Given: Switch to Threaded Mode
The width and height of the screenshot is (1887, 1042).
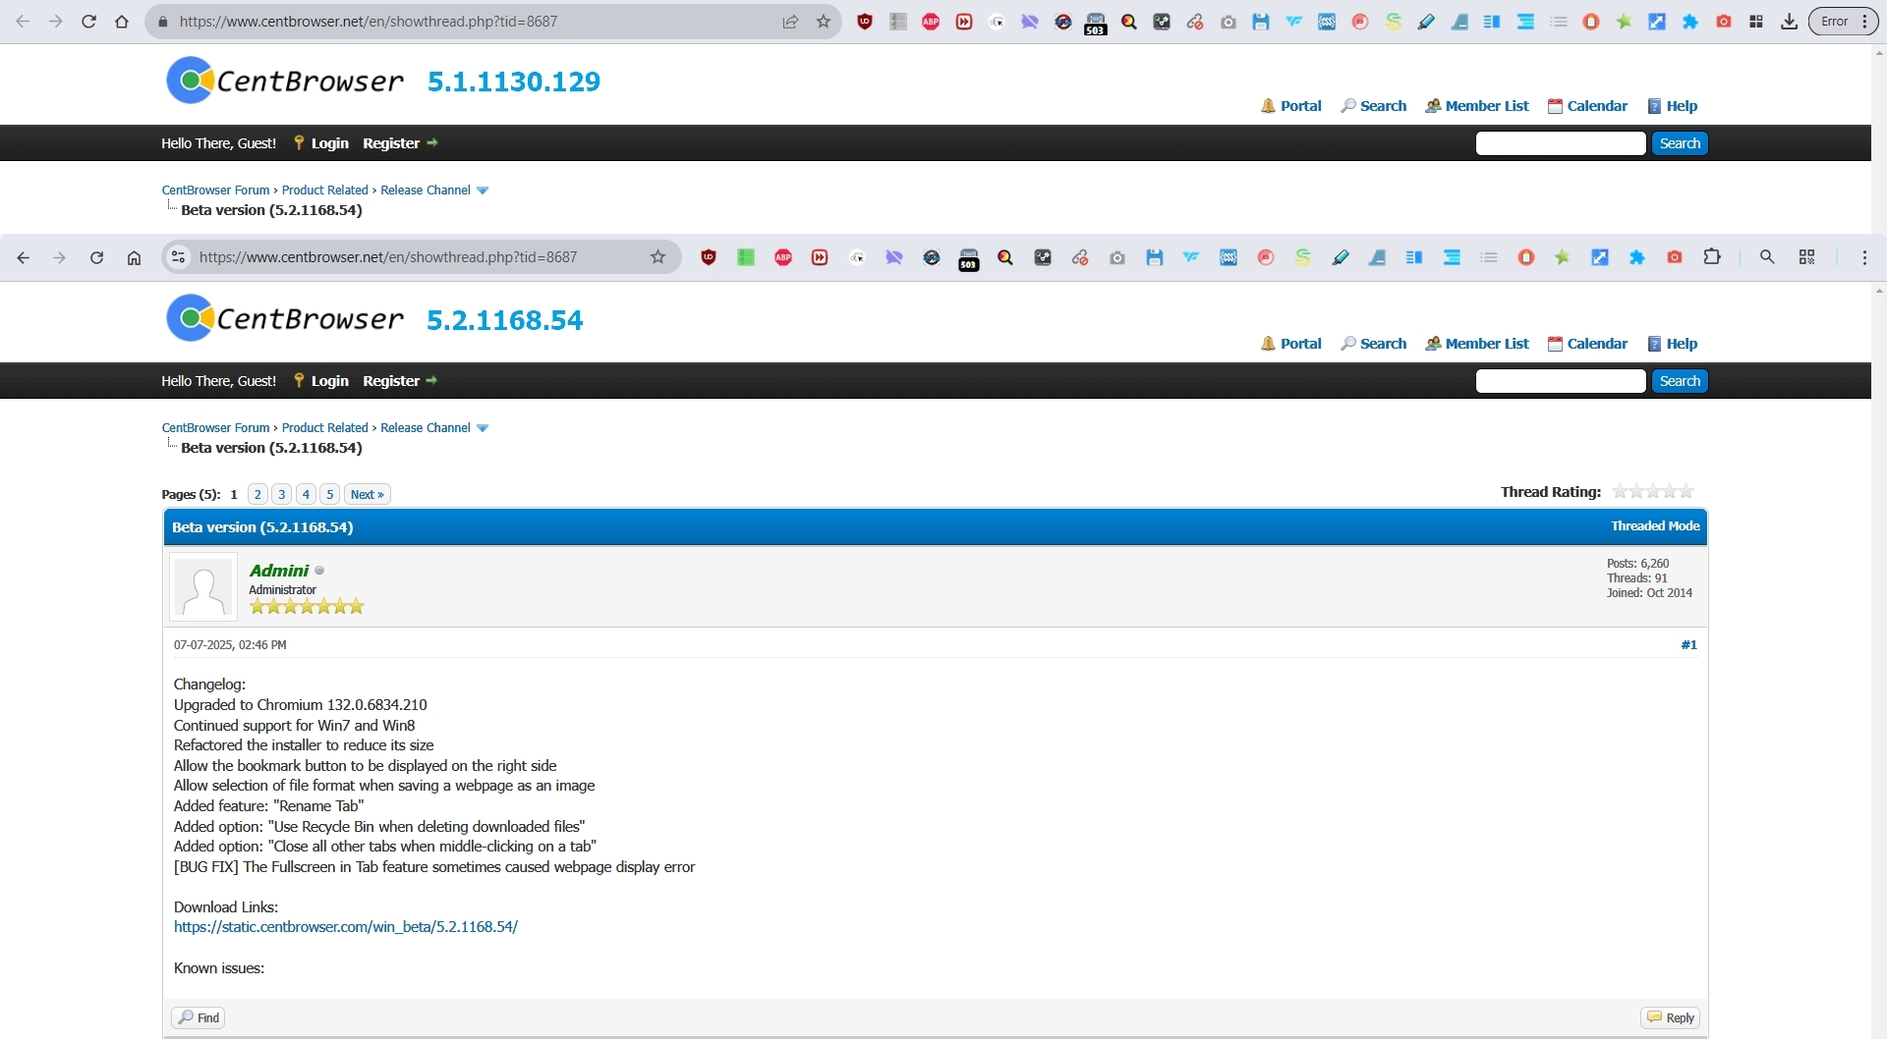Looking at the screenshot, I should 1655,526.
